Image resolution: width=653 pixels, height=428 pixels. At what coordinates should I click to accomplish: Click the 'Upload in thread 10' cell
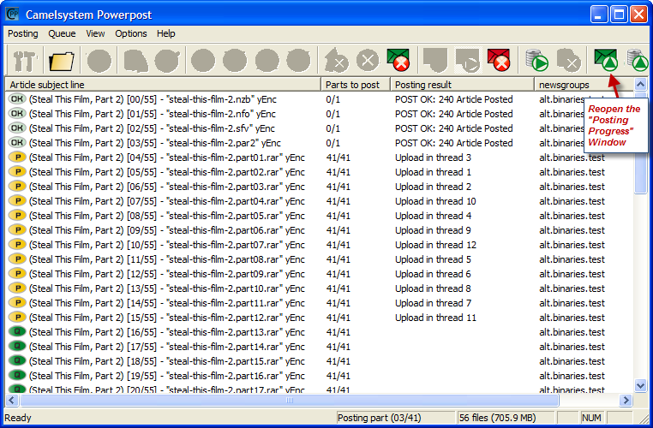click(435, 201)
